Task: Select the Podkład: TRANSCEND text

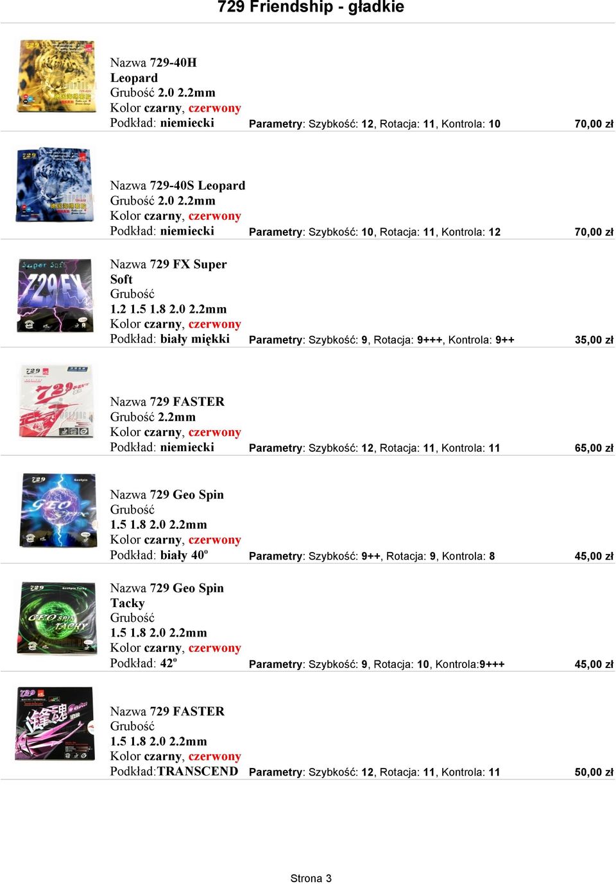Action: tap(174, 771)
